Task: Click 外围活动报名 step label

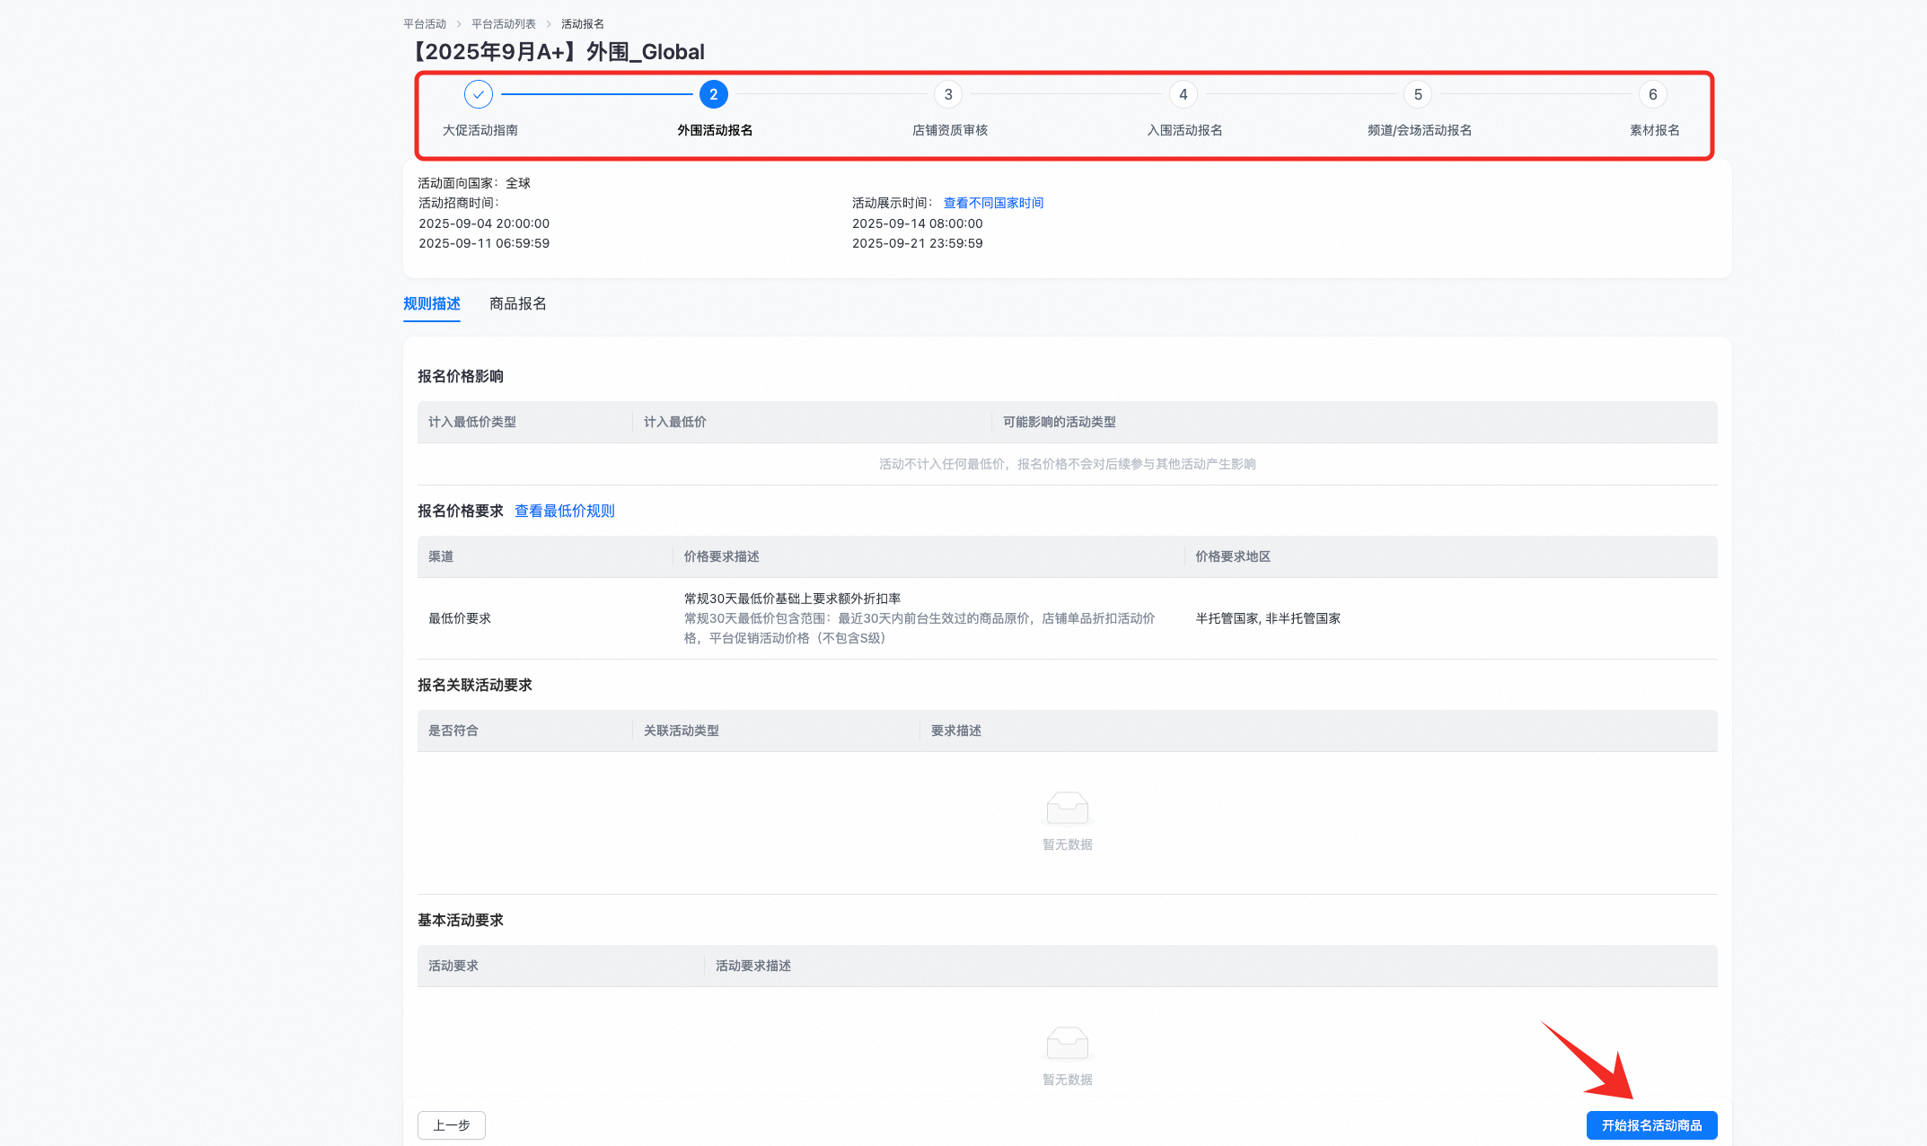Action: 715,130
